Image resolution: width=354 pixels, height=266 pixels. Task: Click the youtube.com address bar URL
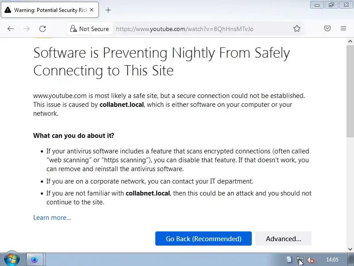pyautogui.click(x=185, y=29)
